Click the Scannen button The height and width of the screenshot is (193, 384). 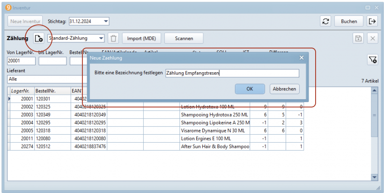click(184, 38)
